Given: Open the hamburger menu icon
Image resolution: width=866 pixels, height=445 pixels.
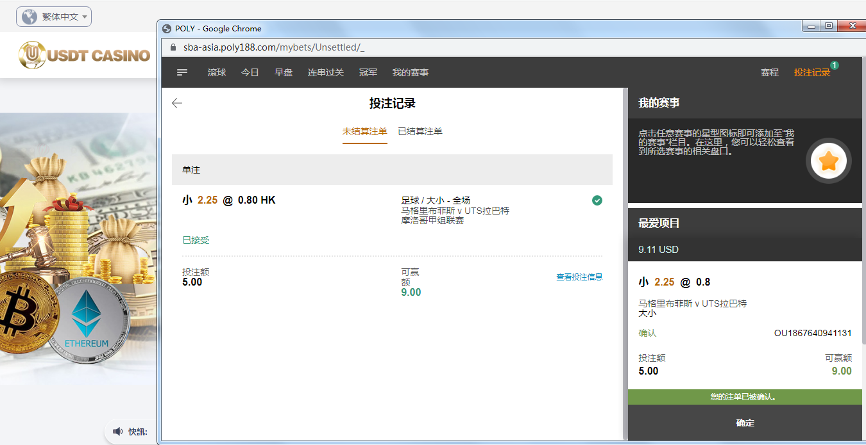Looking at the screenshot, I should [182, 73].
